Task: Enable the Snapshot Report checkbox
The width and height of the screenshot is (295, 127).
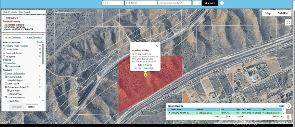Action: [6, 80]
